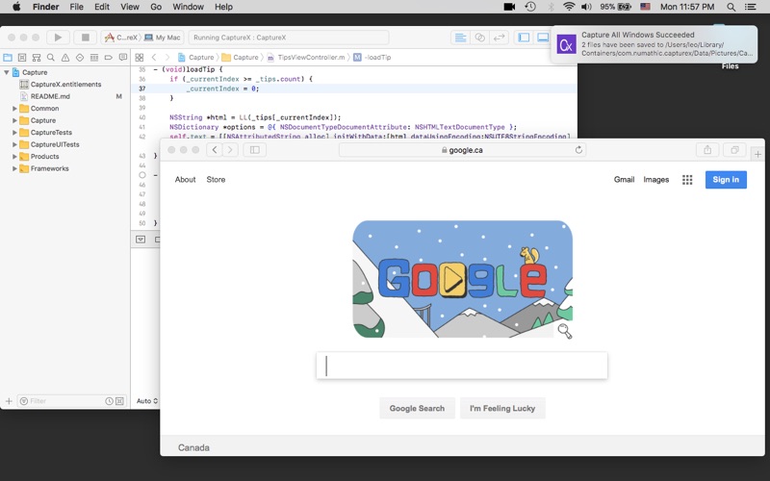The width and height of the screenshot is (770, 481).
Task: Switch to the Version editor in Xcode
Action: pos(499,38)
